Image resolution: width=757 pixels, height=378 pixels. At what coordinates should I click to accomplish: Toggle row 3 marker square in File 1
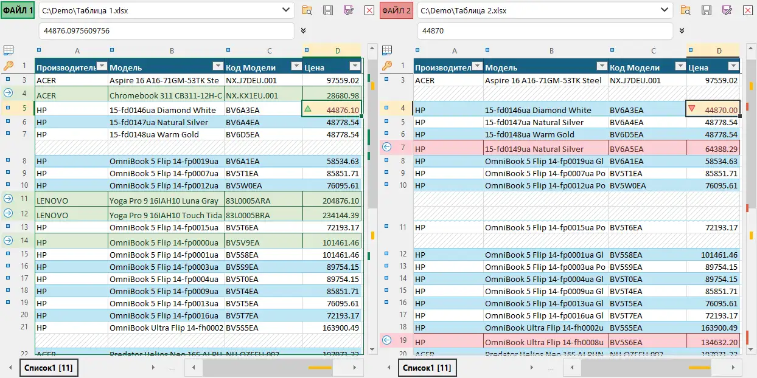[9, 79]
